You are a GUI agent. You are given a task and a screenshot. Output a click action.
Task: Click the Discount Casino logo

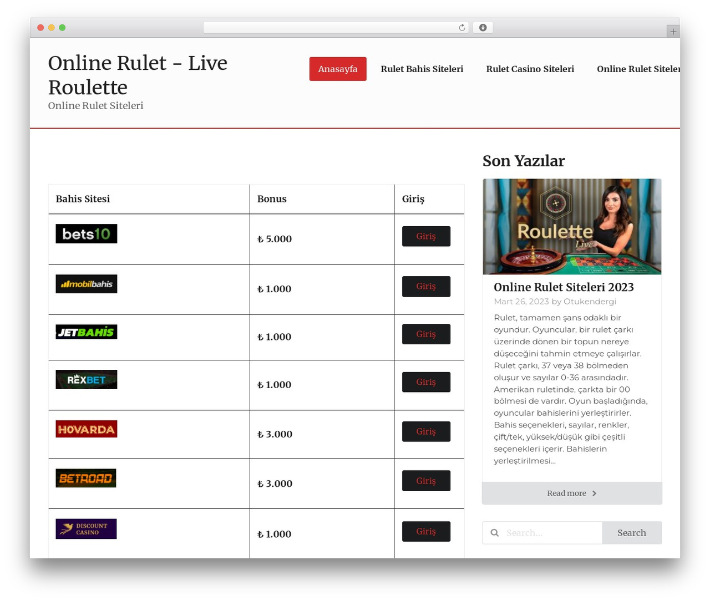86,529
